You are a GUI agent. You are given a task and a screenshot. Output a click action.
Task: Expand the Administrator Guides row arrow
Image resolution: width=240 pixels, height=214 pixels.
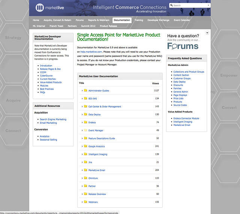[82, 91]
